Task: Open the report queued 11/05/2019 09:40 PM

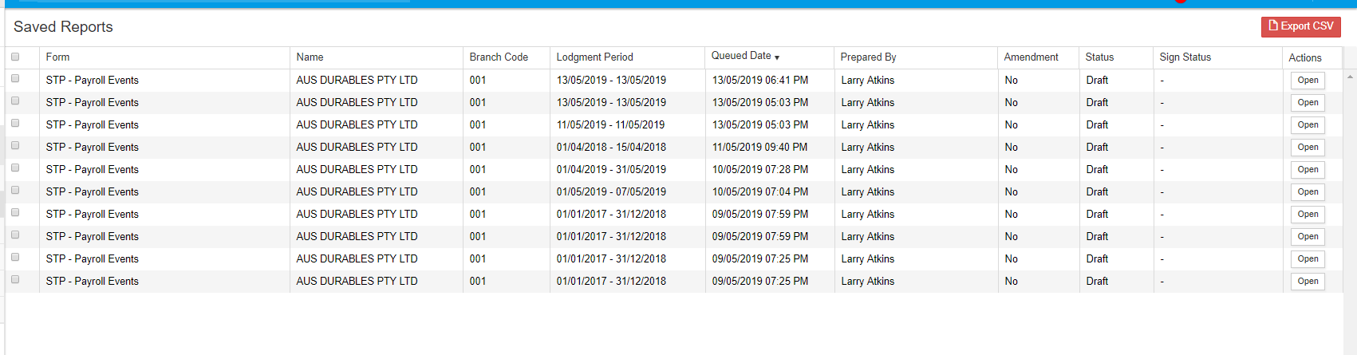Action: point(1308,148)
